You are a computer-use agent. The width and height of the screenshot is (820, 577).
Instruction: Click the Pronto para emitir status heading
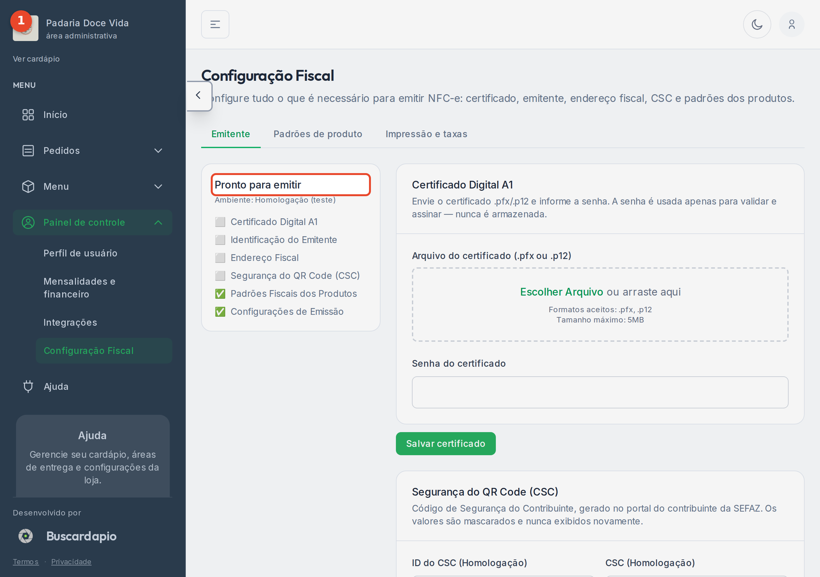click(258, 185)
